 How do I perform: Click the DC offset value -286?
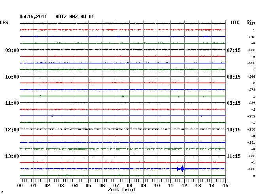tap(251, 169)
